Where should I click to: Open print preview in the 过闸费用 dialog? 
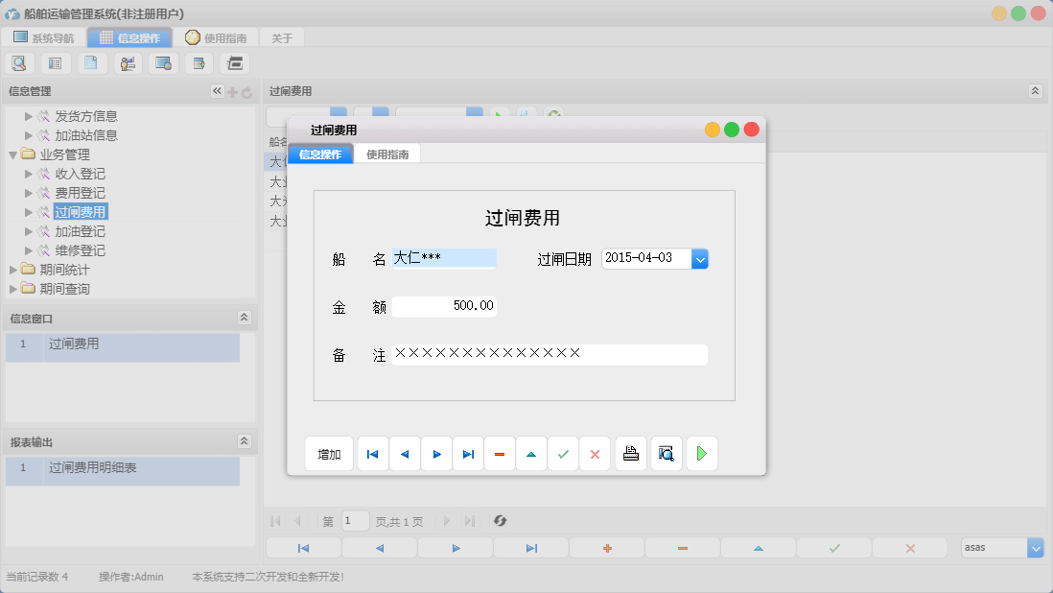[666, 453]
